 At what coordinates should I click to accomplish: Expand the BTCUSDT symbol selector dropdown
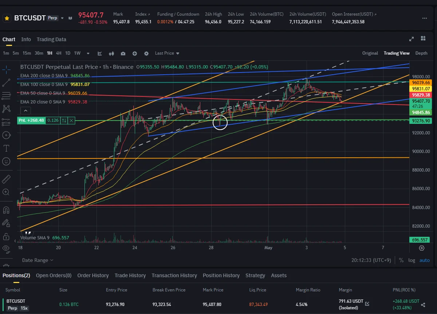[62, 18]
